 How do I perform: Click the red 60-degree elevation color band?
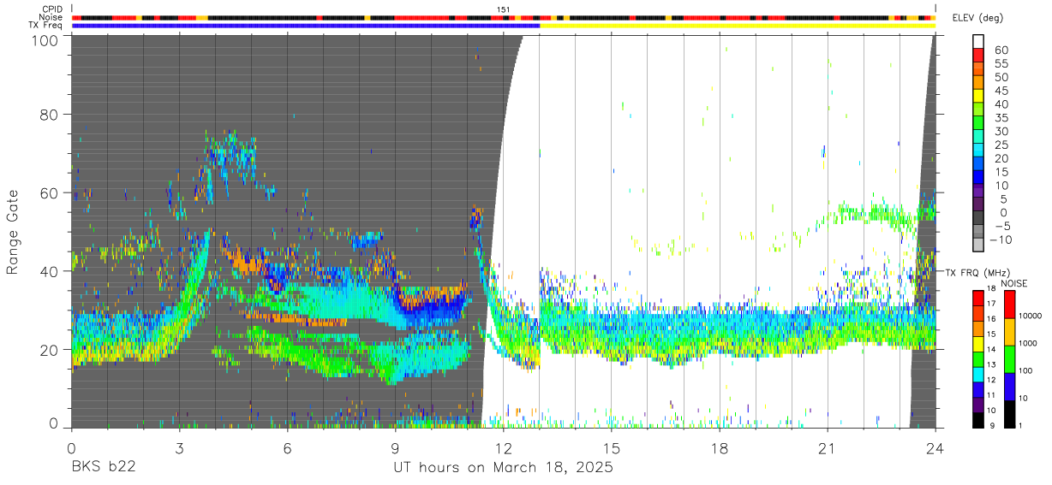[x=977, y=55]
